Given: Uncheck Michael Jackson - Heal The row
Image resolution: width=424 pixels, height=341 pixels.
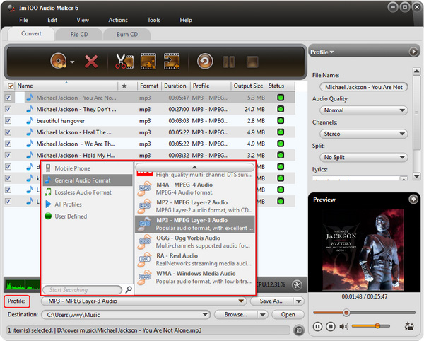Looking at the screenshot, I should tap(8, 132).
